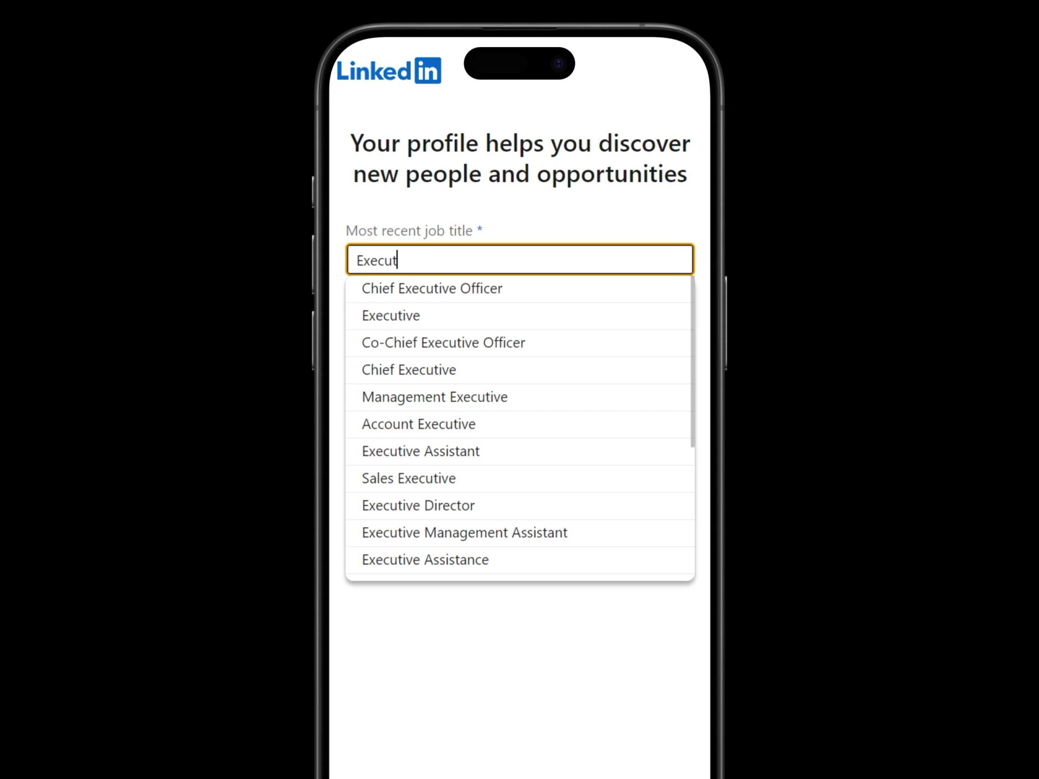Select 'Co-Chief Executive Officer' option
The image size is (1039, 779).
519,342
